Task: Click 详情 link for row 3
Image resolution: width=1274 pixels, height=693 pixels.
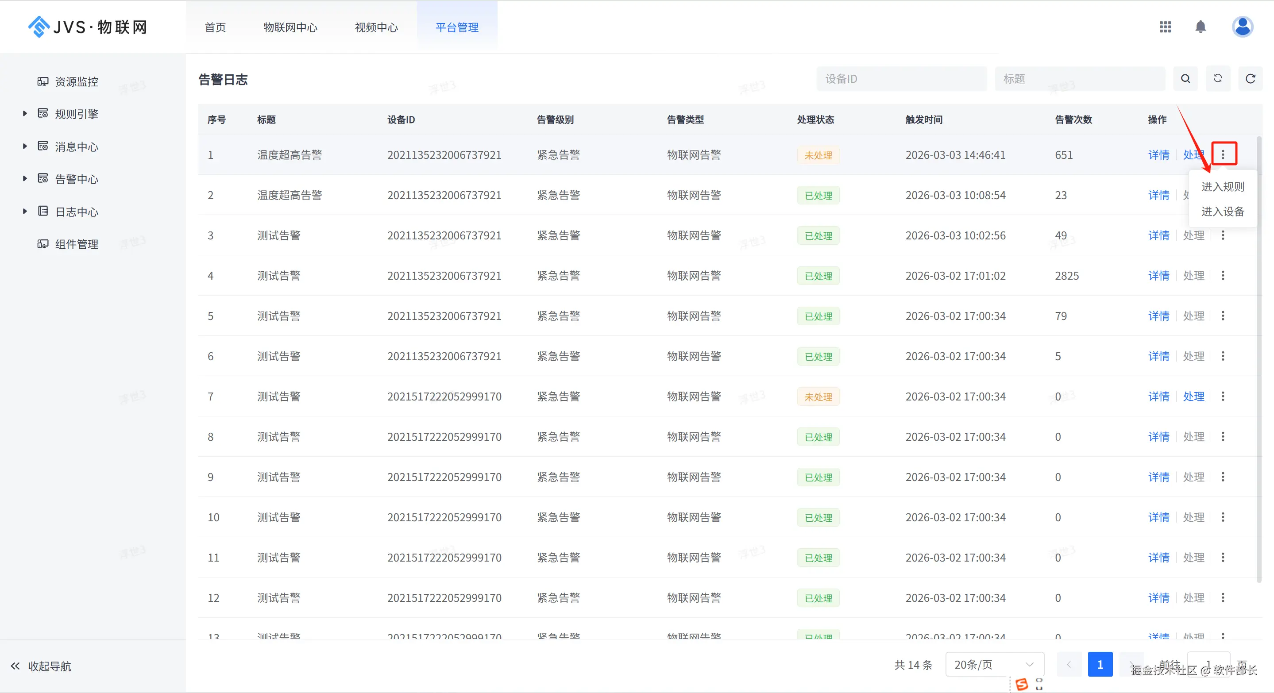Action: (x=1158, y=236)
